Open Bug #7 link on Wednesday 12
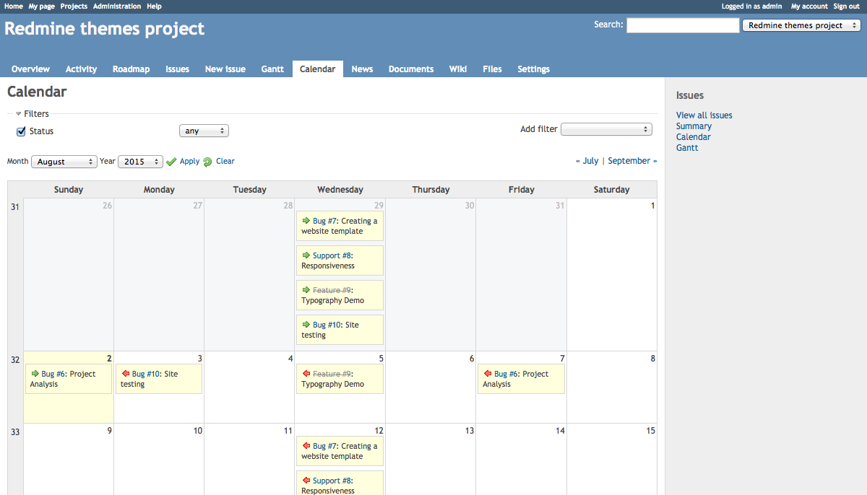Image resolution: width=867 pixels, height=495 pixels. 325,446
